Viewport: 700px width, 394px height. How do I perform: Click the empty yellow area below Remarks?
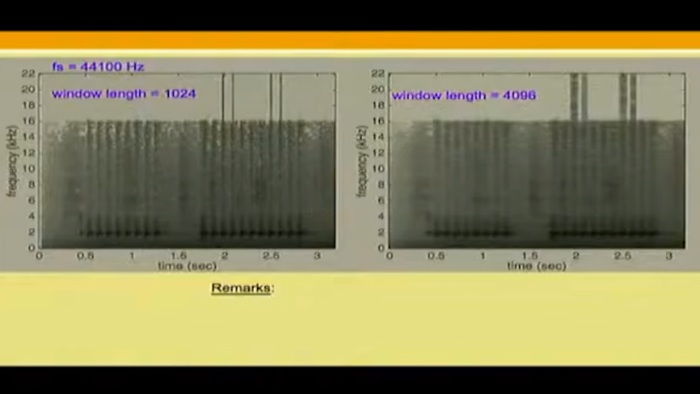350,332
